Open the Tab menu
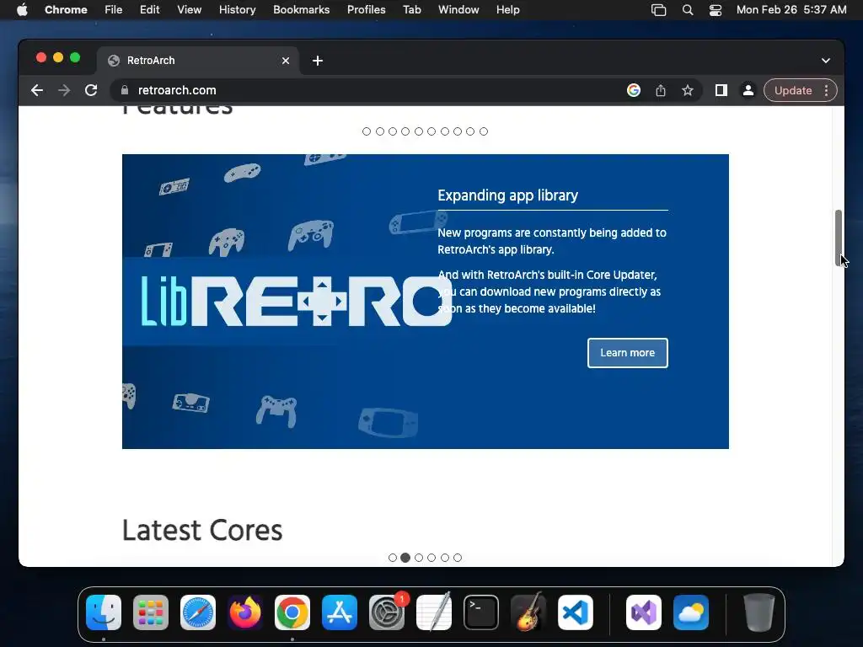Image resolution: width=863 pixels, height=647 pixels. 412,10
